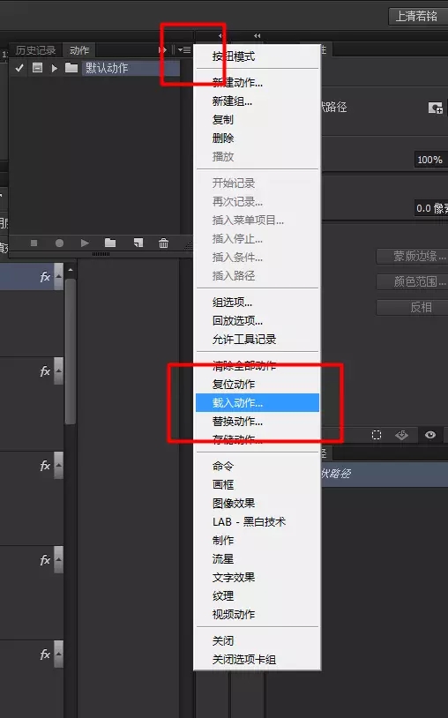The width and height of the screenshot is (448, 718).
Task: Click scroll-up arrow of layers scrollbar
Action: [71, 270]
